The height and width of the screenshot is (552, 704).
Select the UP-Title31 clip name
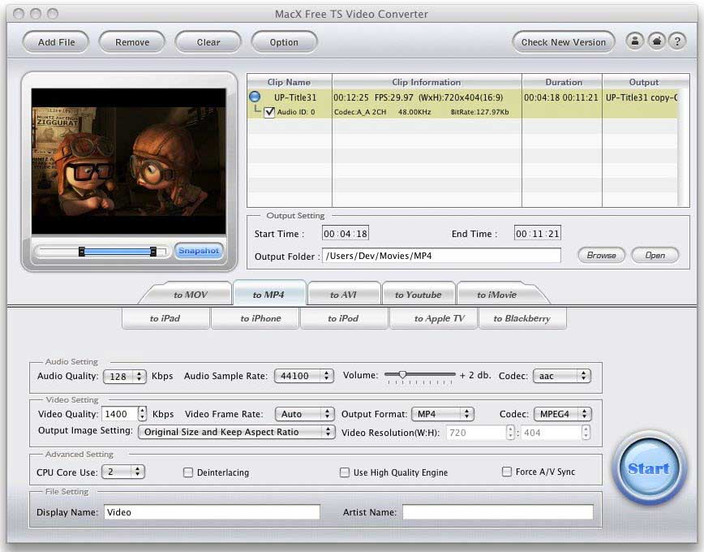[295, 97]
